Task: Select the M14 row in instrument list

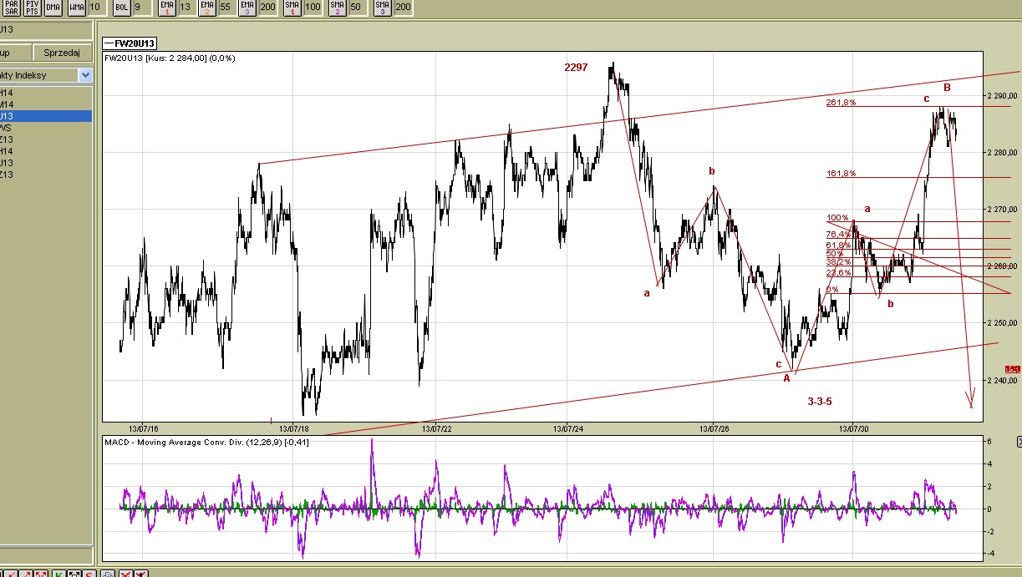Action: coord(45,104)
